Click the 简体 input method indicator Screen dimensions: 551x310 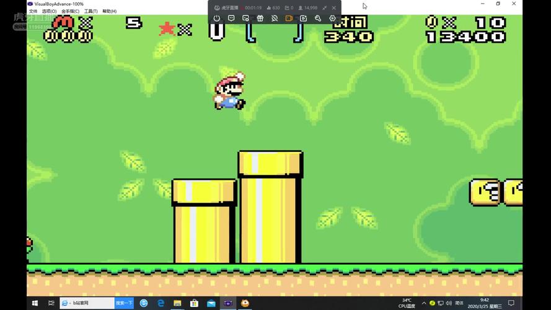(459, 303)
